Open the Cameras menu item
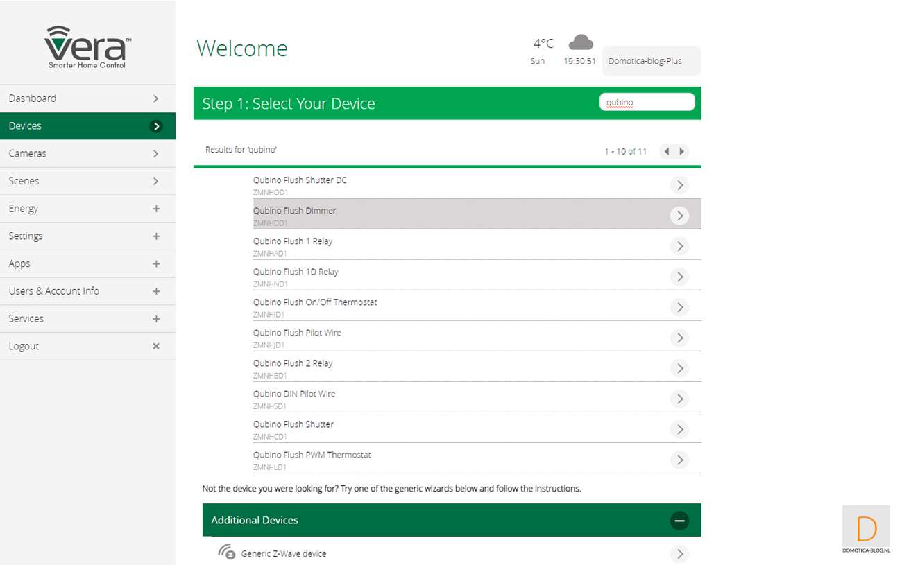The image size is (902, 565). [87, 153]
